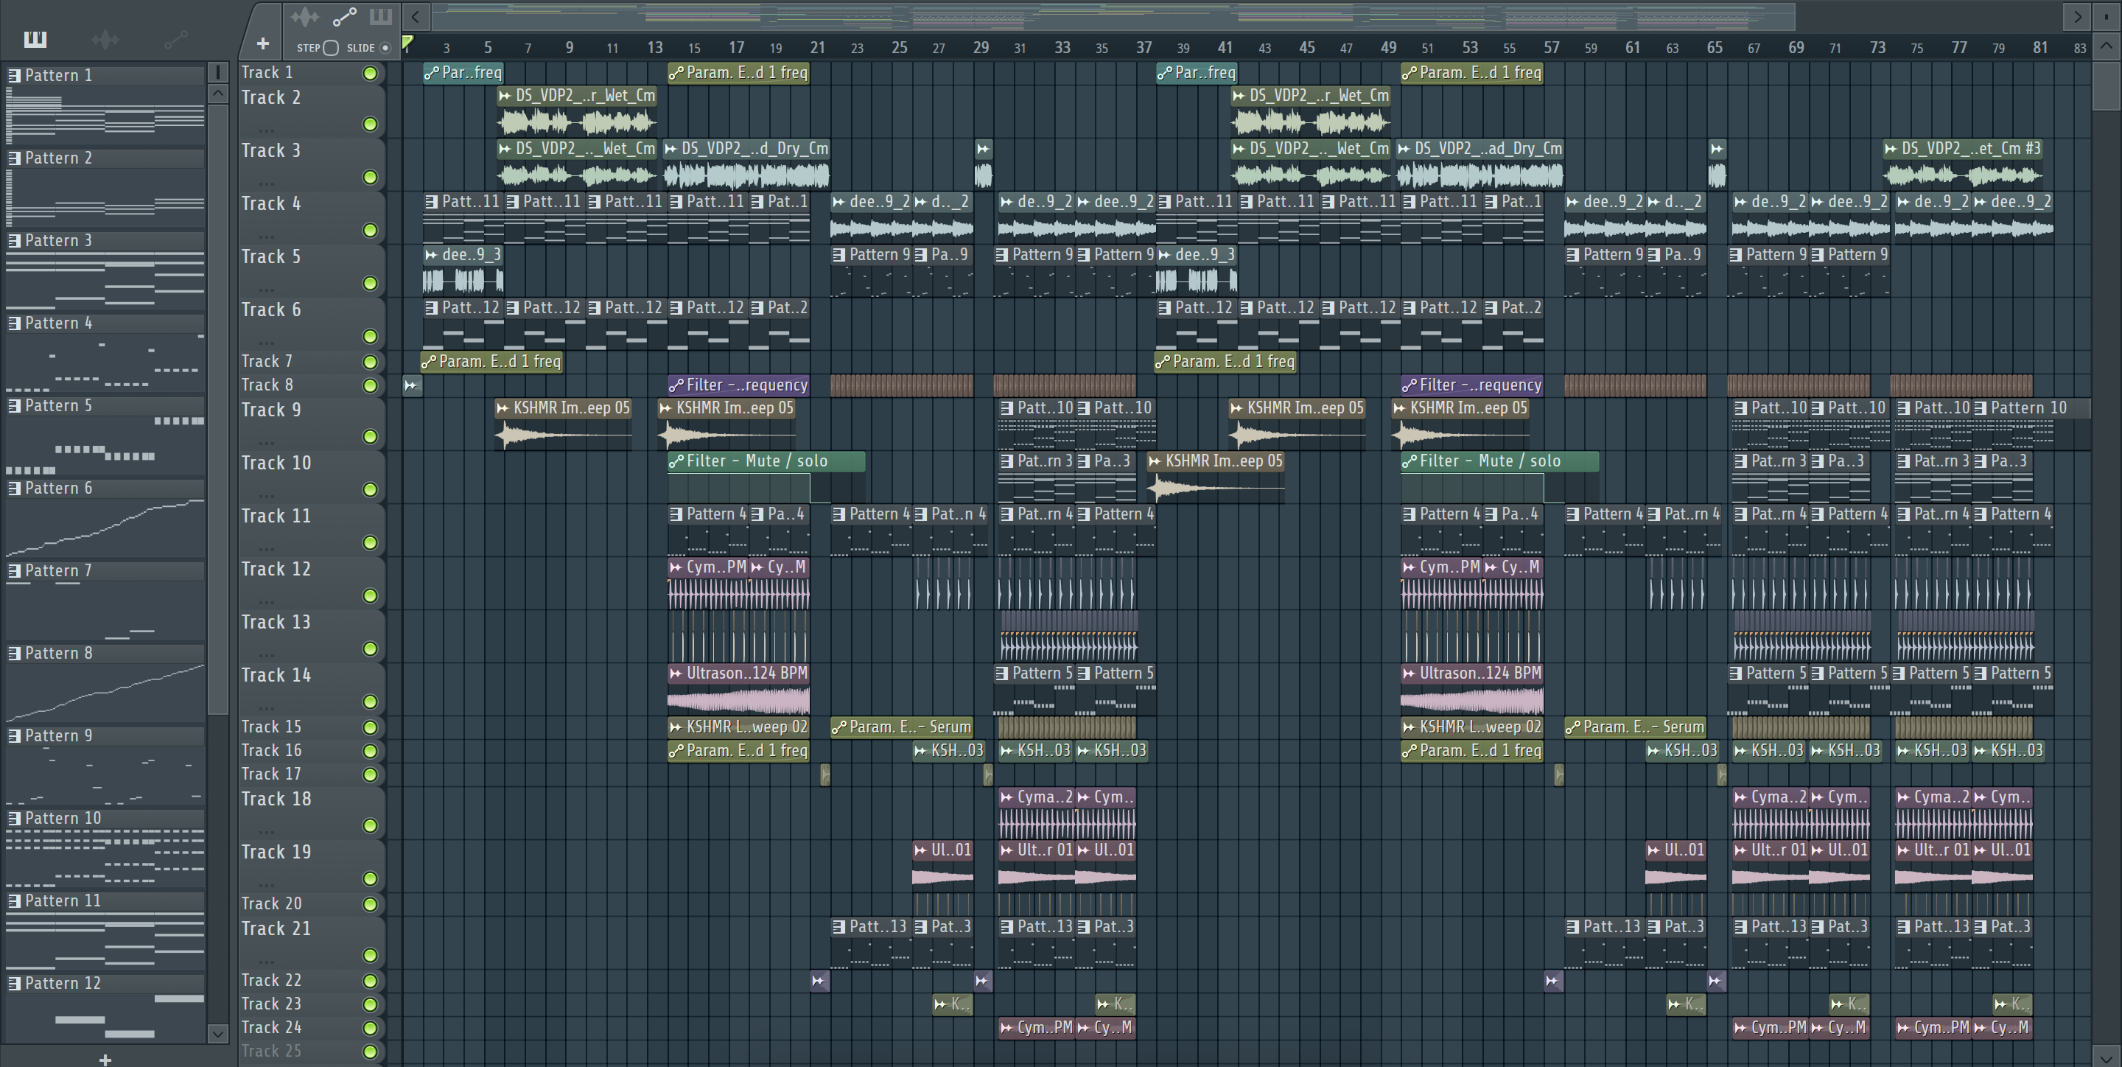This screenshot has width=2122, height=1067.
Task: Select the Track 14 header label
Action: (276, 676)
